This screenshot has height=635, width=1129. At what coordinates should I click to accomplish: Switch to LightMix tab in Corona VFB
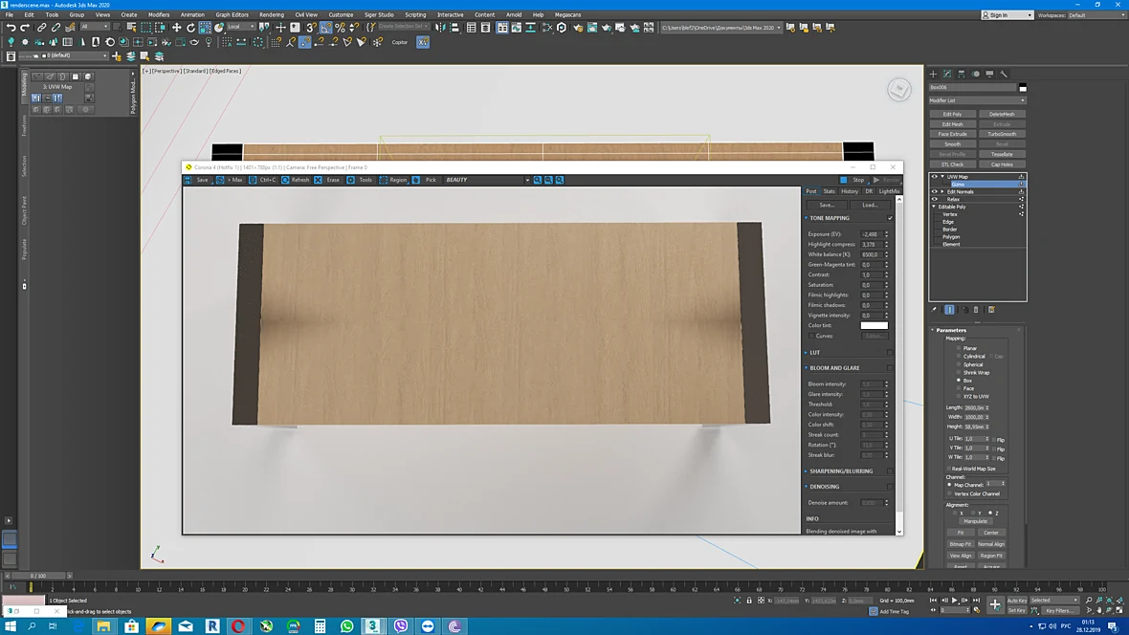tap(889, 191)
